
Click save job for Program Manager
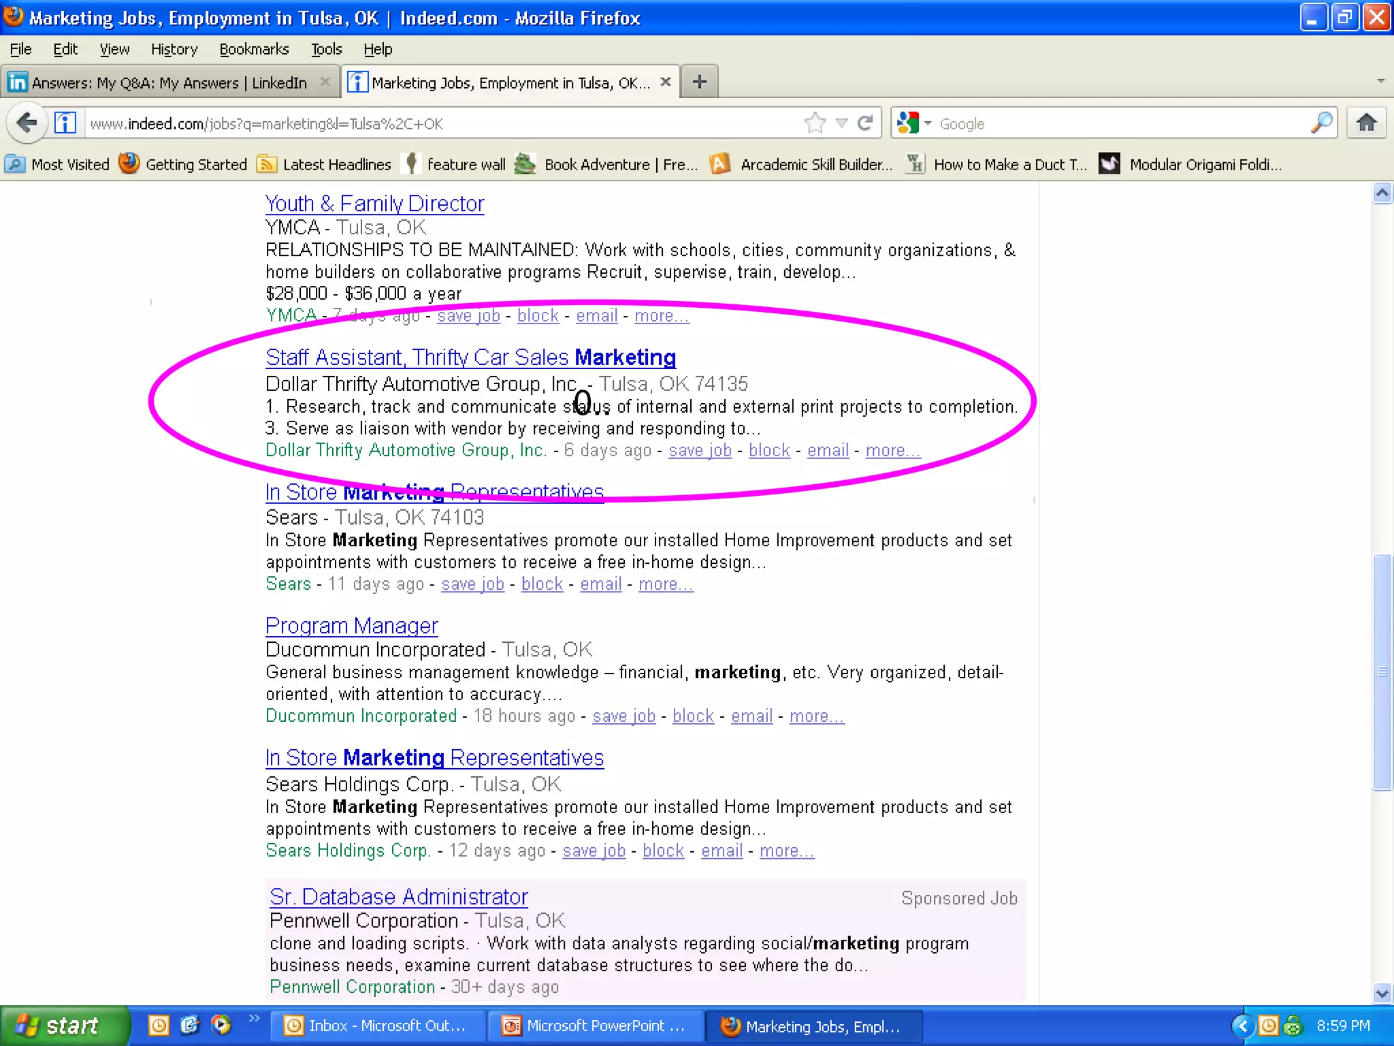pos(623,716)
